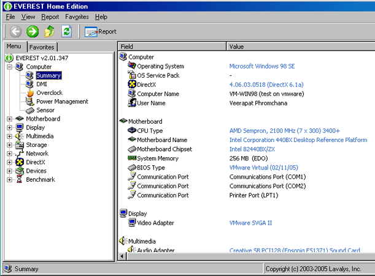This screenshot has height=276, width=375.
Task: Go up one level via folder arrow icon
Action: (x=50, y=31)
